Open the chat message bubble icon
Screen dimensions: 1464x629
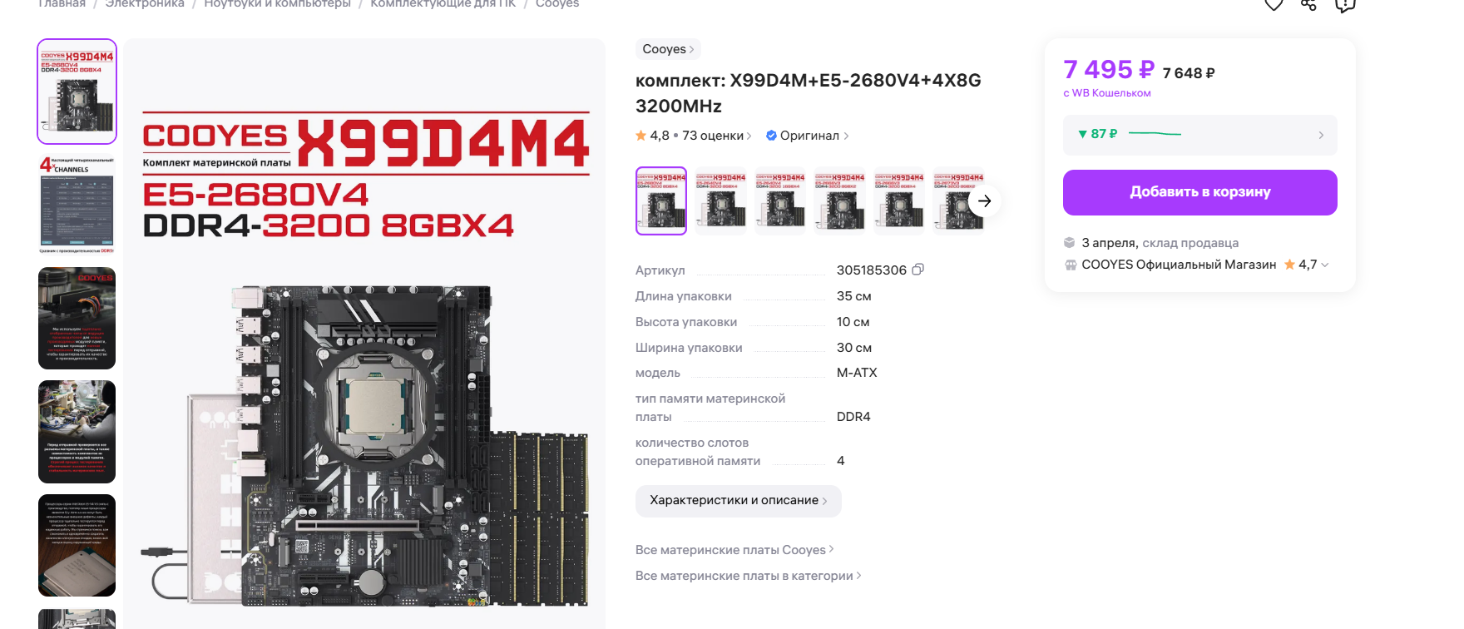coord(1345,4)
